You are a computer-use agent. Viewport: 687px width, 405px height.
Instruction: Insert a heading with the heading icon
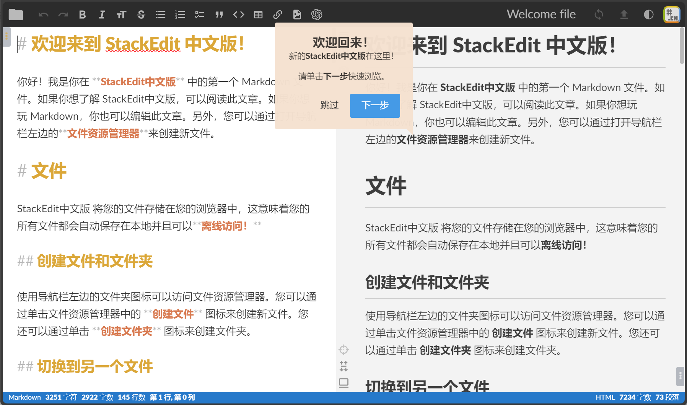coord(121,15)
